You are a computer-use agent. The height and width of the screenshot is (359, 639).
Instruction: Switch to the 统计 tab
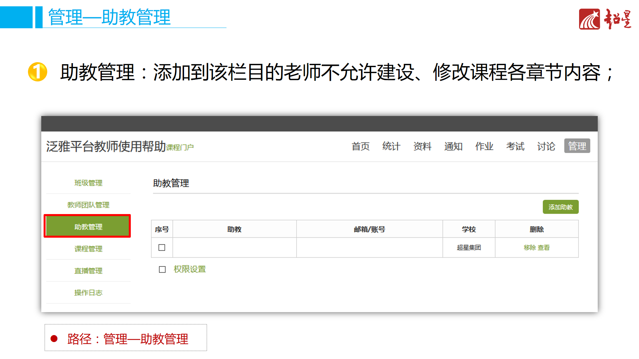point(391,146)
